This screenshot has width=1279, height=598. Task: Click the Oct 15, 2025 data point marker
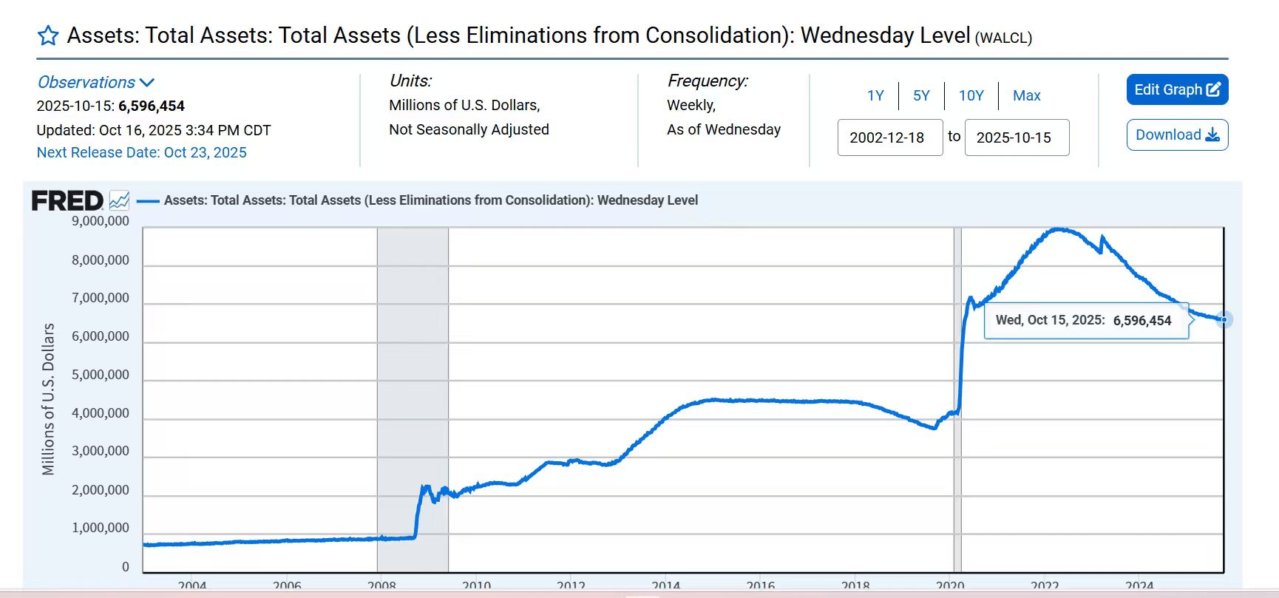(x=1224, y=319)
